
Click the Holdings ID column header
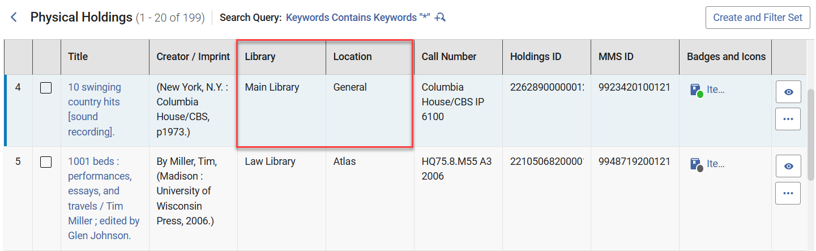pyautogui.click(x=547, y=57)
